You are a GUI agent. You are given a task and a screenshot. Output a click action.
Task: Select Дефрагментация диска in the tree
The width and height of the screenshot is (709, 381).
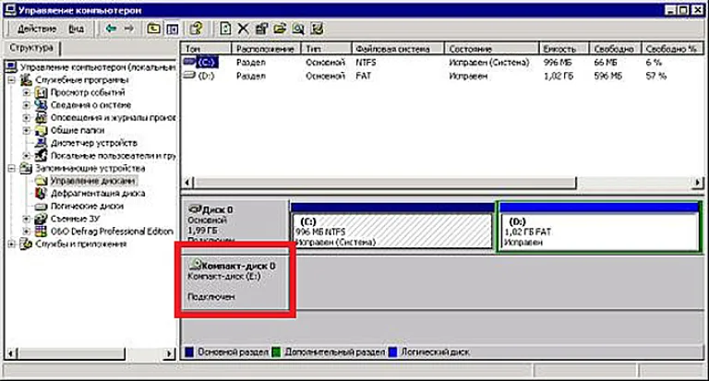coord(98,194)
